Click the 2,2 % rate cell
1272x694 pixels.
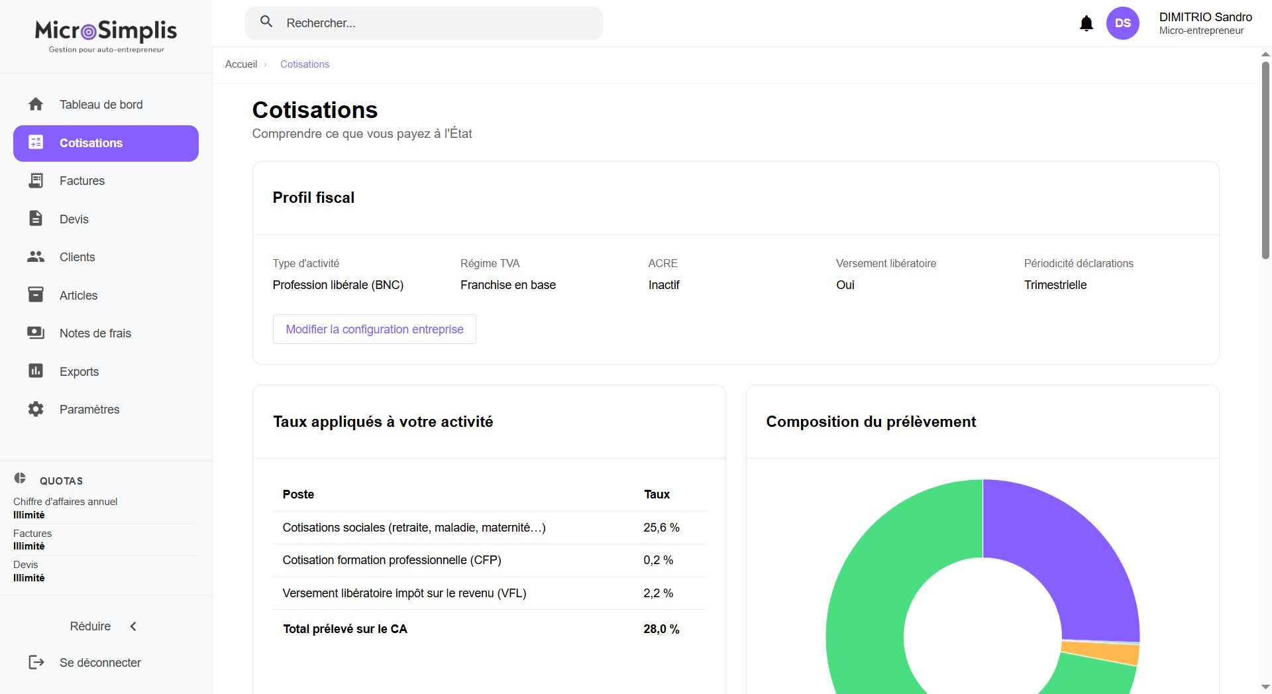tap(658, 593)
